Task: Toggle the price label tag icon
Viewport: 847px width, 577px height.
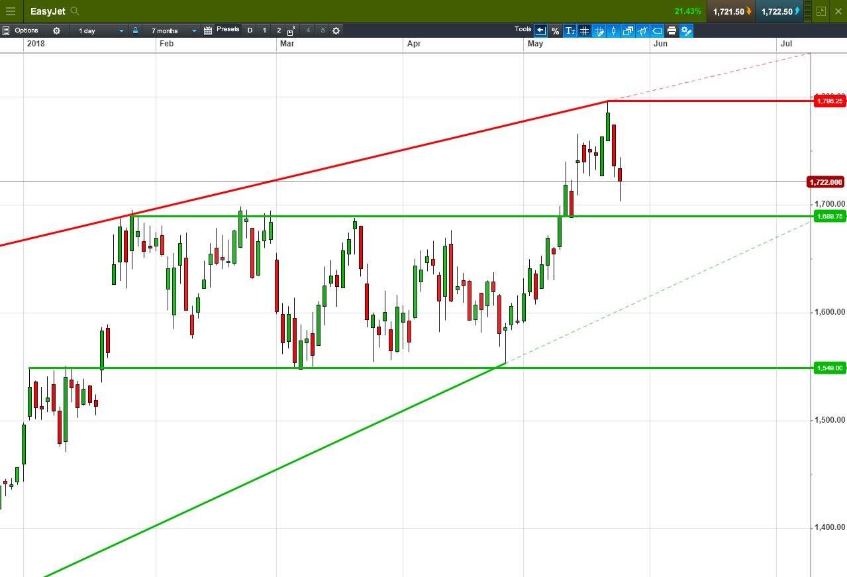Action: point(657,30)
